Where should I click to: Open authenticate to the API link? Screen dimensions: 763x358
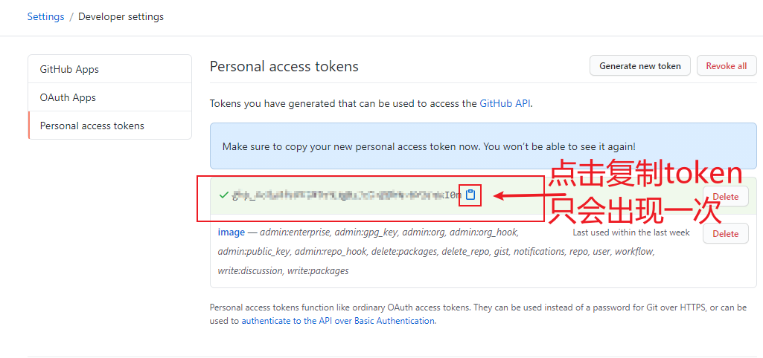[338, 321]
